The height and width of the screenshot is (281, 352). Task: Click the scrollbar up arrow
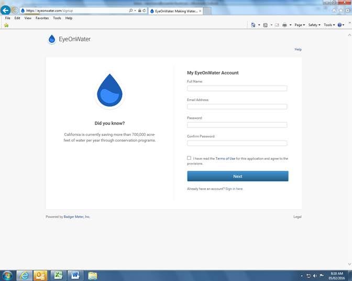pos(349,35)
